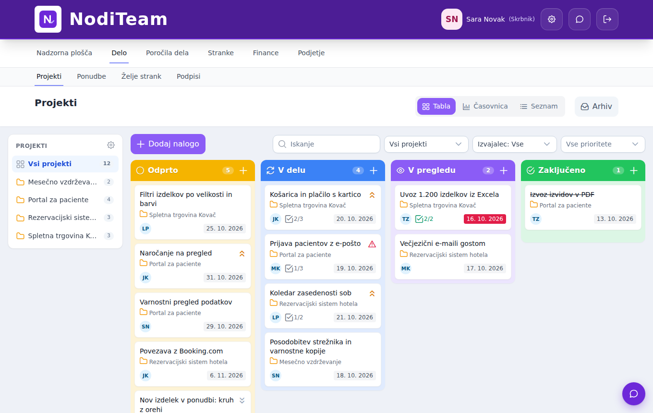Click the Dodaj nalogo button

point(168,144)
